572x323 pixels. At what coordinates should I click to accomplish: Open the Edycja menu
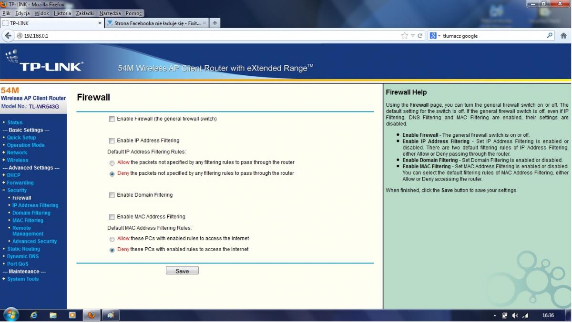22,13
